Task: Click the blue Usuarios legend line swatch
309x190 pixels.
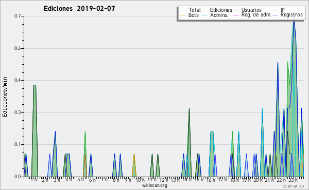Action: [236, 10]
